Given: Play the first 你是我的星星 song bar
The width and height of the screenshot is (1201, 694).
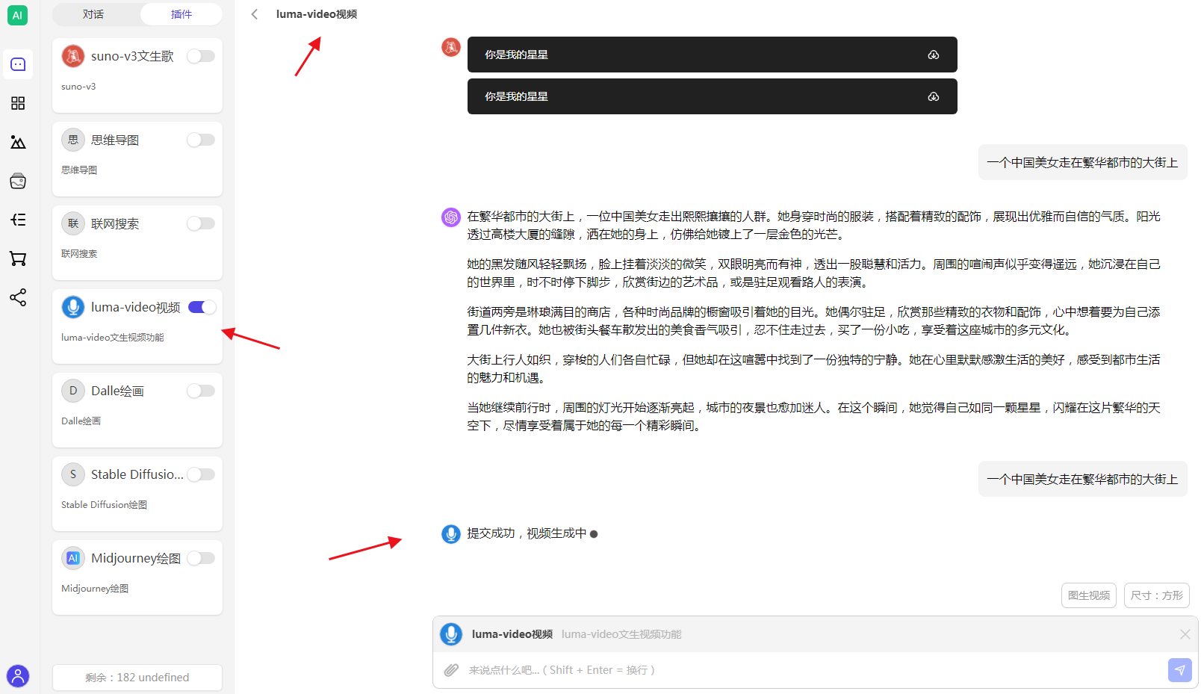Looking at the screenshot, I should pos(713,55).
